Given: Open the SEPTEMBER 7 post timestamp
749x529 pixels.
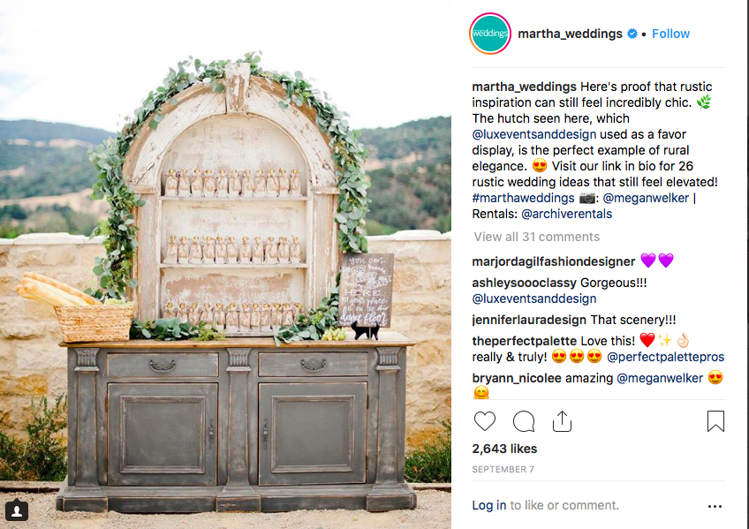Looking at the screenshot, I should (x=503, y=469).
